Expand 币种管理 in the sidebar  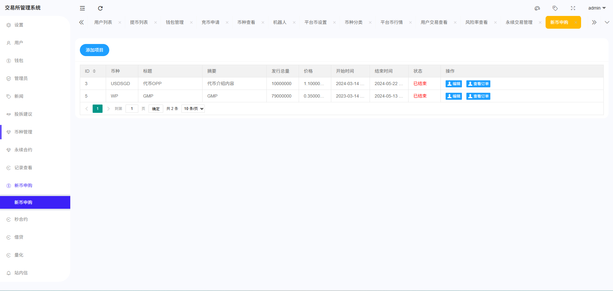tap(23, 132)
